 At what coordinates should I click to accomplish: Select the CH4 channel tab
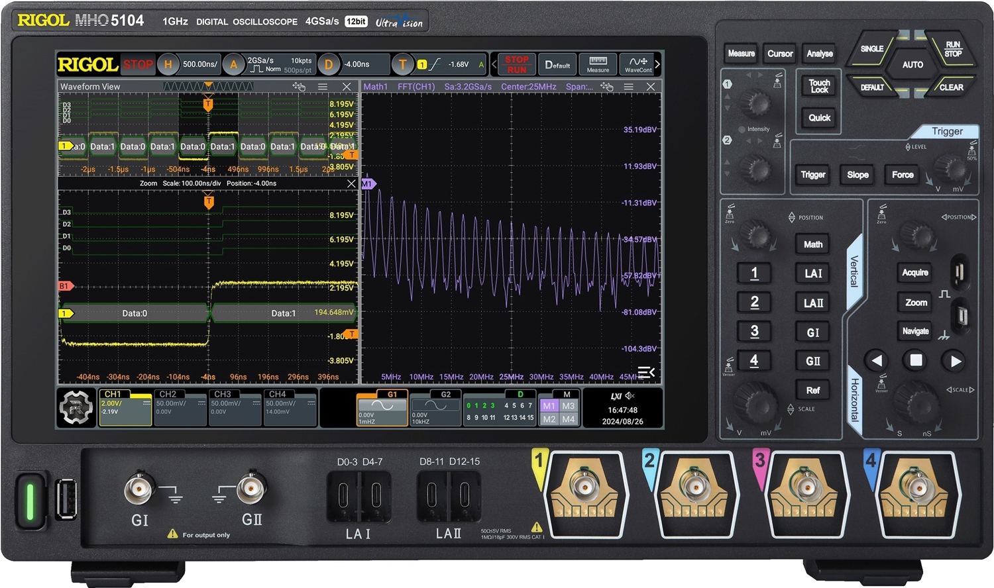(290, 407)
